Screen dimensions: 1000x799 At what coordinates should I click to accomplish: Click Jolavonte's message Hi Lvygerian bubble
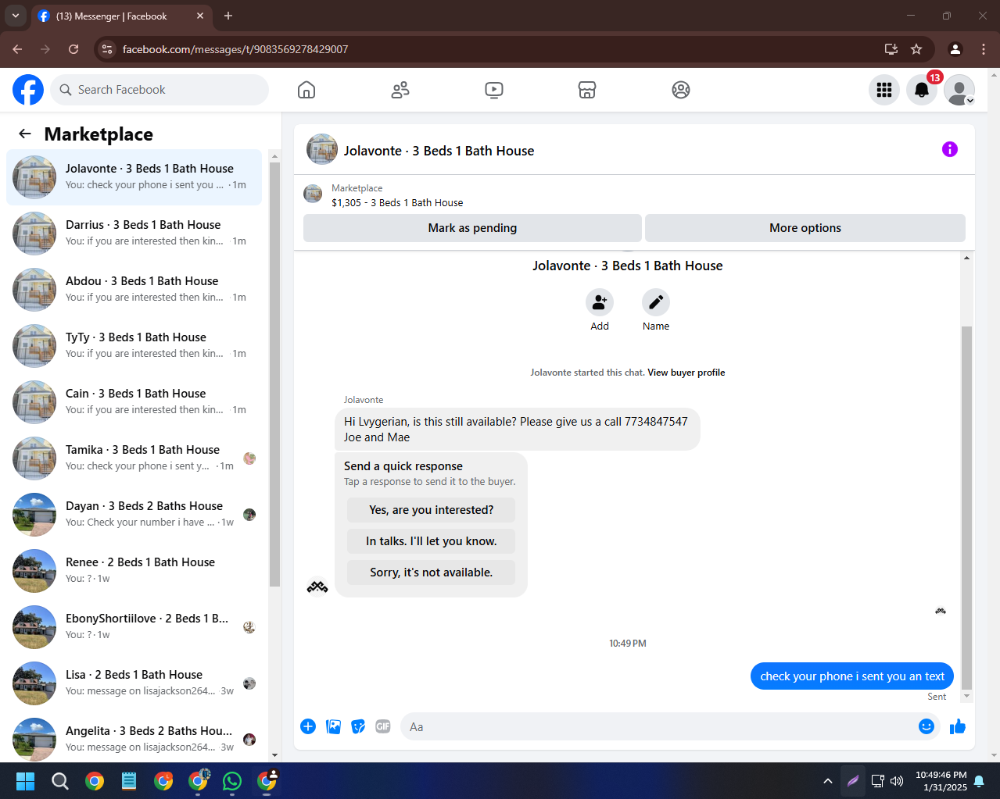tap(518, 430)
